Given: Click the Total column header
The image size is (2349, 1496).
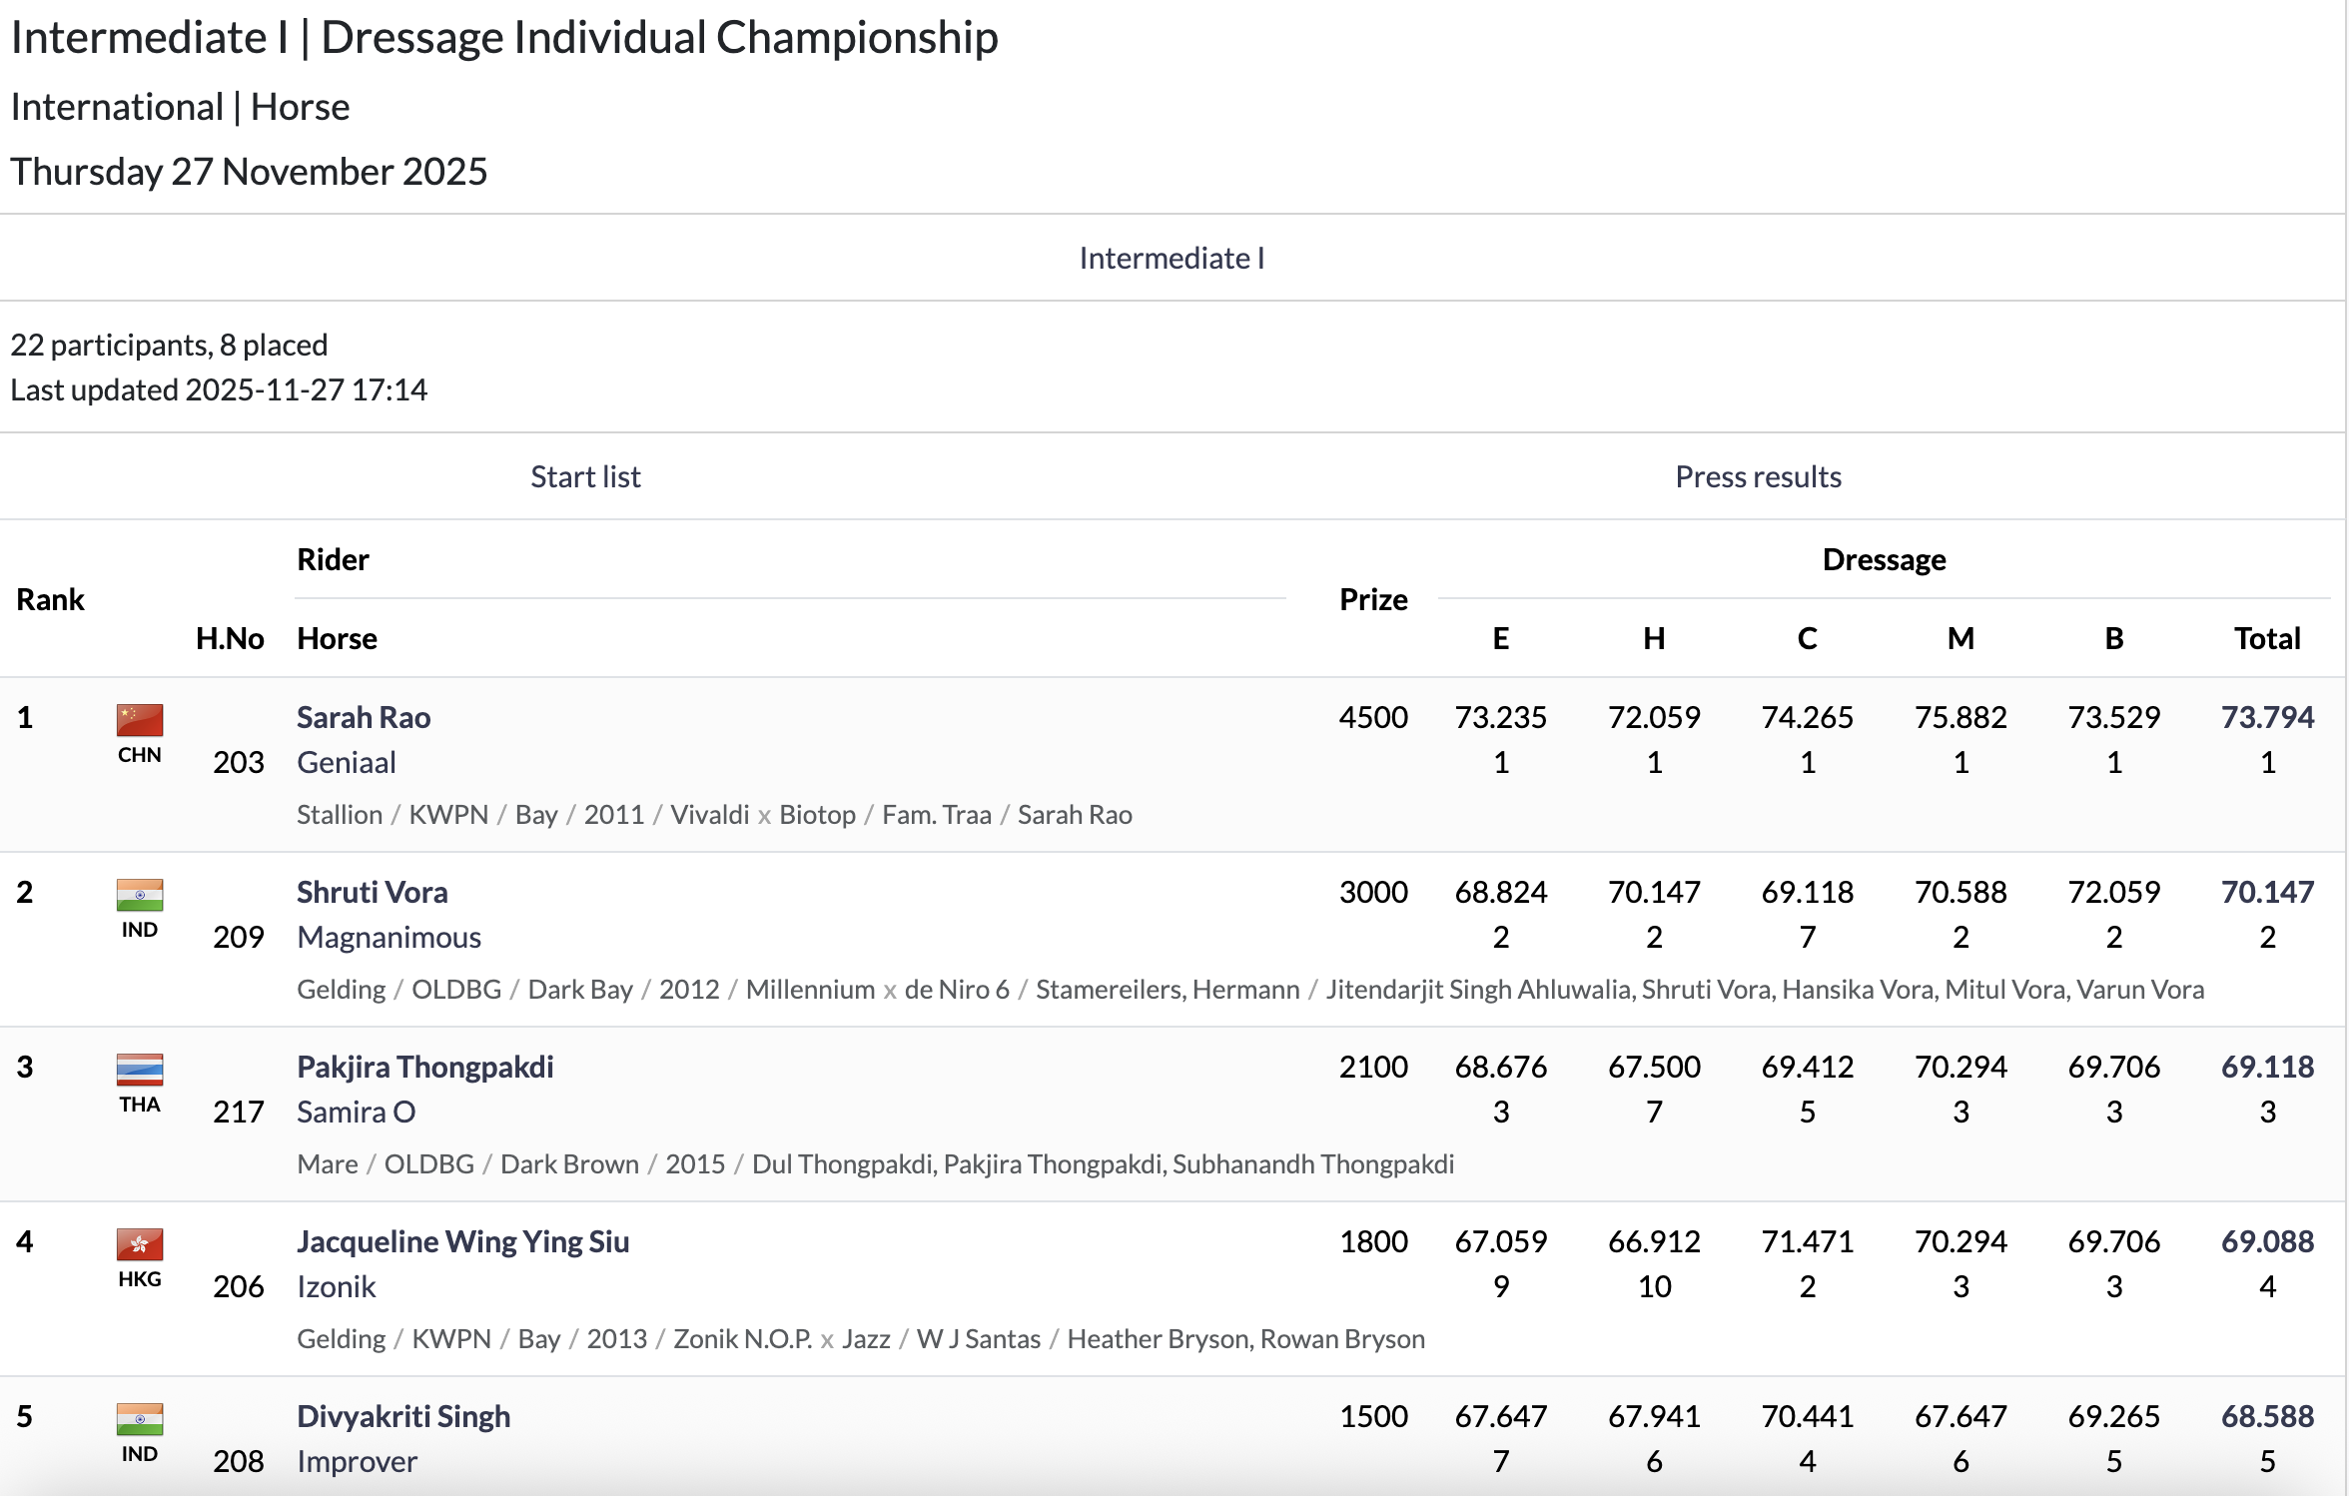Looking at the screenshot, I should pos(2267,638).
